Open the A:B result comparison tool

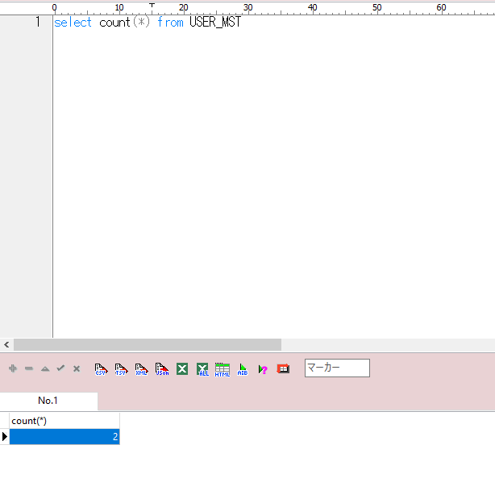[x=243, y=369]
